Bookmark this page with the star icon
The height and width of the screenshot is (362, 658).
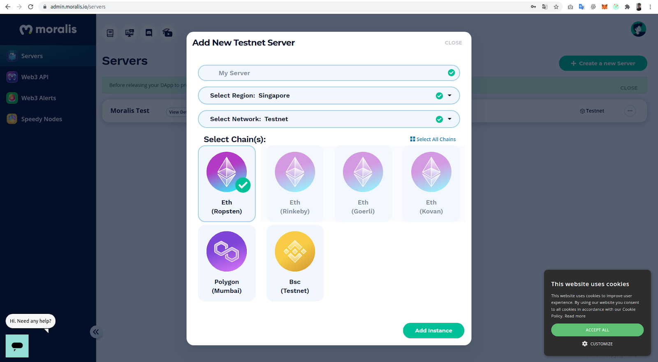[556, 7]
